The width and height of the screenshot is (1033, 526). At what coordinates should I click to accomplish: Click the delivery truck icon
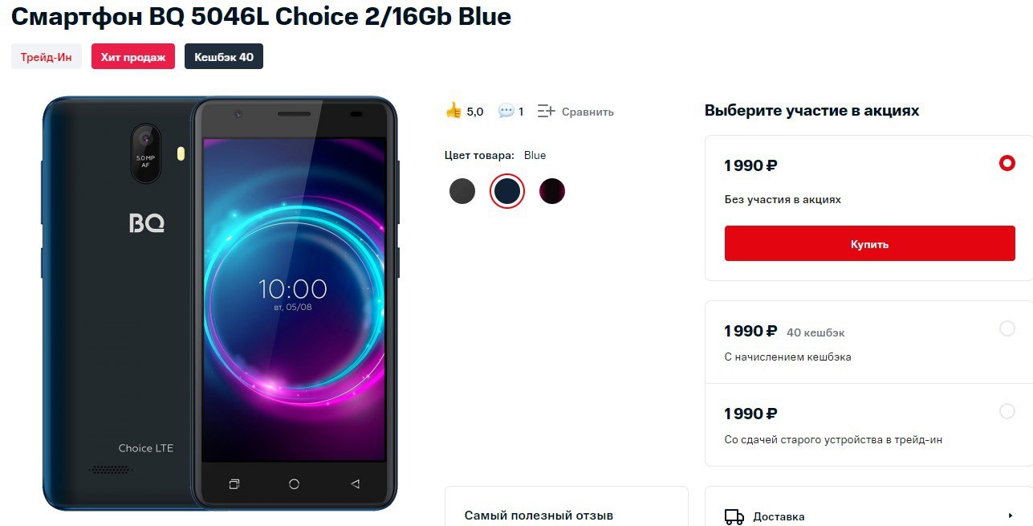(734, 516)
